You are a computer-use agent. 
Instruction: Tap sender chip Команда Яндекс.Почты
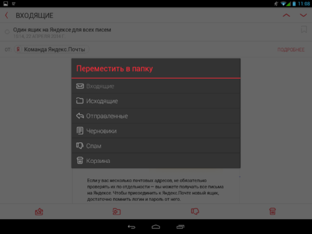(x=52, y=49)
